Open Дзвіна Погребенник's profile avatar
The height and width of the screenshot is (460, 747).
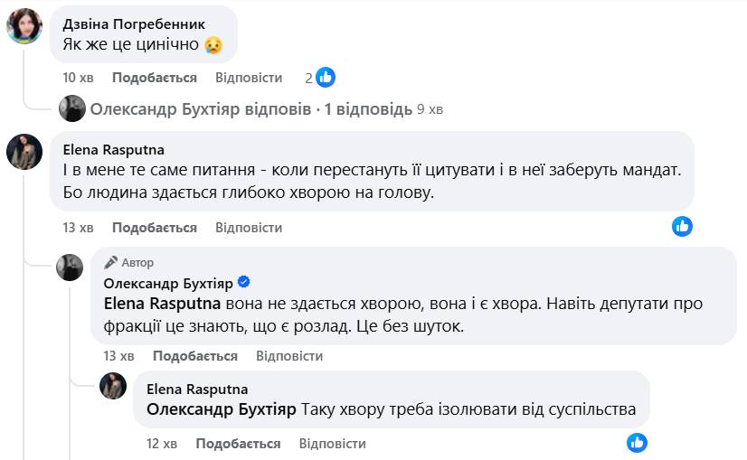pos(24,26)
